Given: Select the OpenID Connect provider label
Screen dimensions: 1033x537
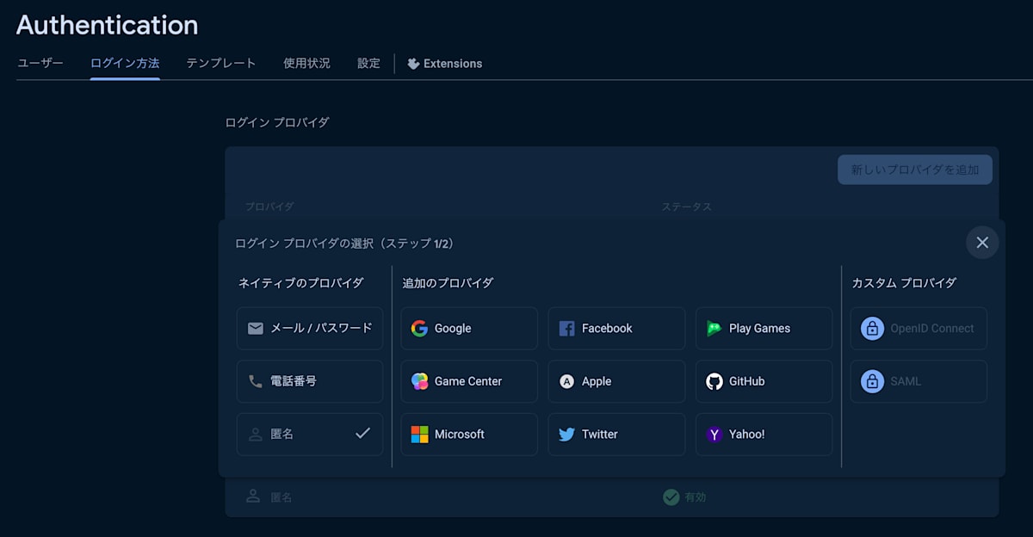Looking at the screenshot, I should pyautogui.click(x=932, y=329).
